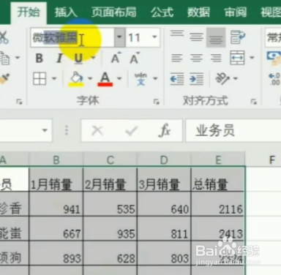Apply the red font color
This screenshot has height=275, width=281.
105,79
